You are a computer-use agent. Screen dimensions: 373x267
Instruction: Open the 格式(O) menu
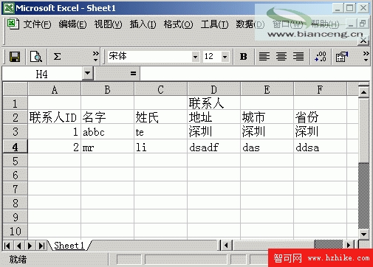coord(179,24)
